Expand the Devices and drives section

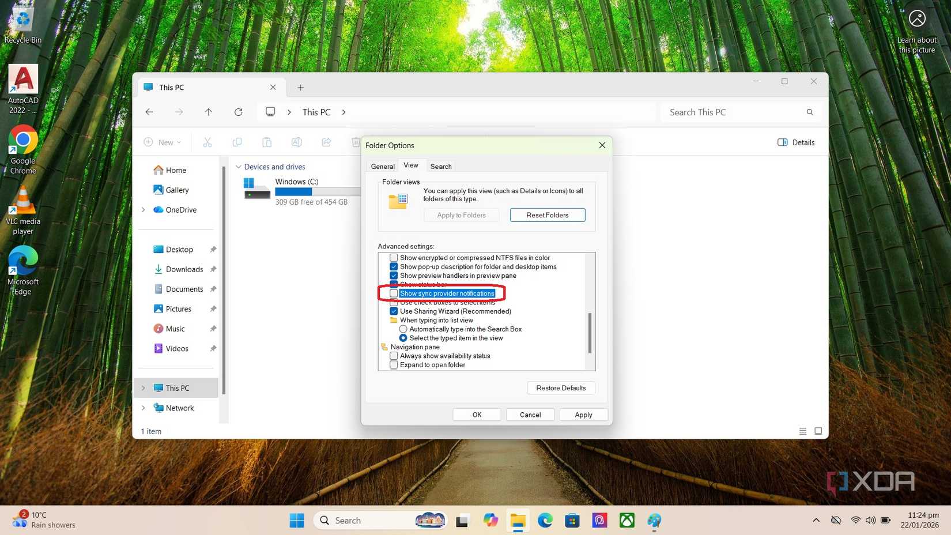(x=238, y=167)
